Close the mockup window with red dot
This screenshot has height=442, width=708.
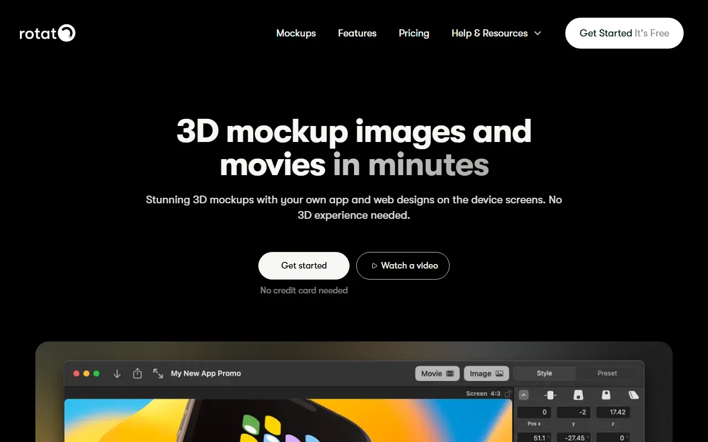click(x=76, y=373)
